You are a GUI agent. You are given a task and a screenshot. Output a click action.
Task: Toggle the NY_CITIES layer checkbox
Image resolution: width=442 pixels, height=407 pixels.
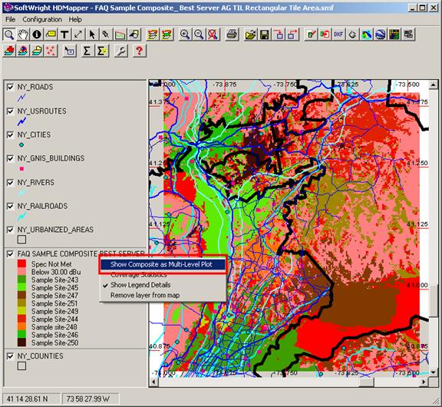click(x=11, y=135)
